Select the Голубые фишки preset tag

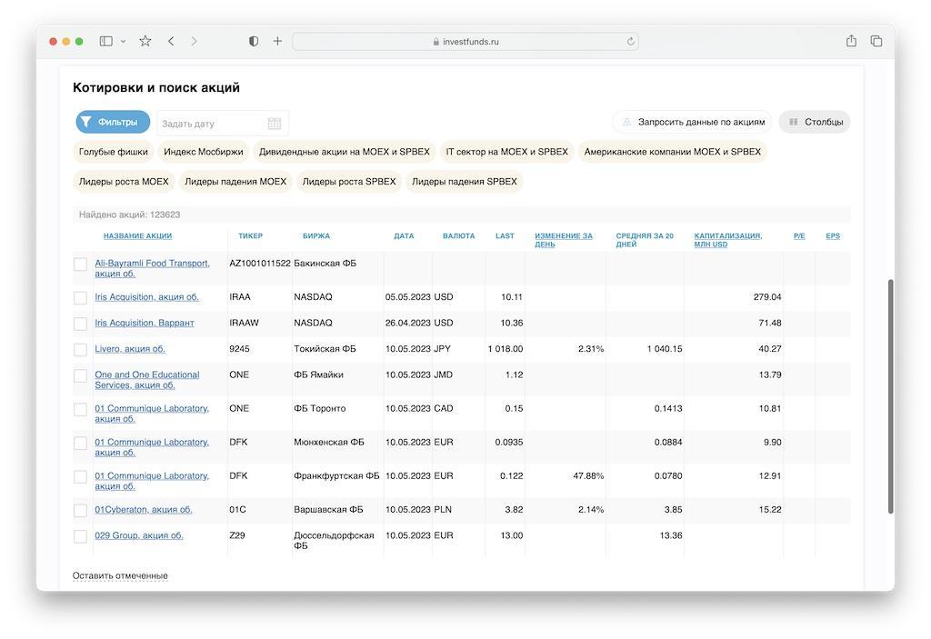[113, 152]
